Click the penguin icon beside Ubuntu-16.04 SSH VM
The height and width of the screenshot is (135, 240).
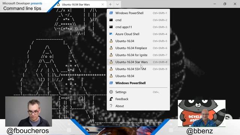(111, 69)
